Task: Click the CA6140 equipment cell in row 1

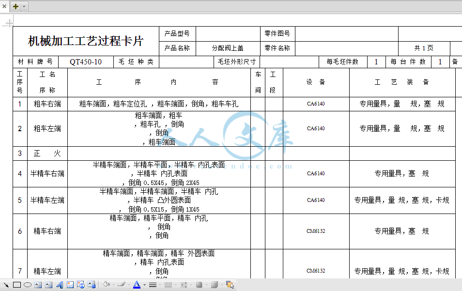Action: pyautogui.click(x=316, y=104)
